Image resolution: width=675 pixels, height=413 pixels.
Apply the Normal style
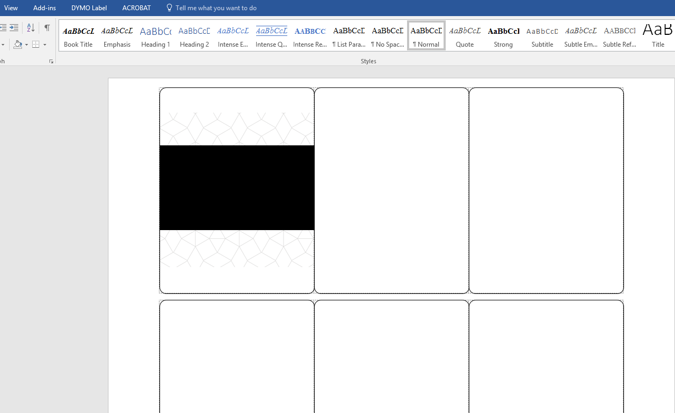[x=426, y=35]
